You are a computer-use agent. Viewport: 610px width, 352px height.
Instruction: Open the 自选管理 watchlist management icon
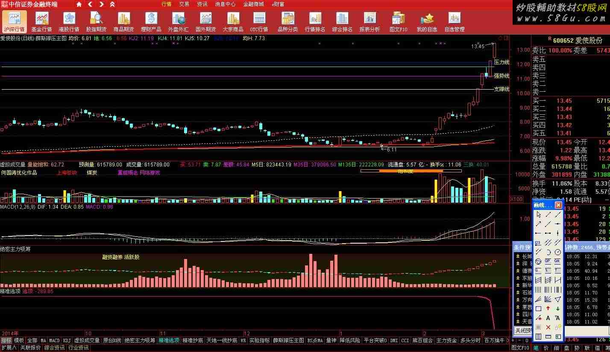(454, 22)
